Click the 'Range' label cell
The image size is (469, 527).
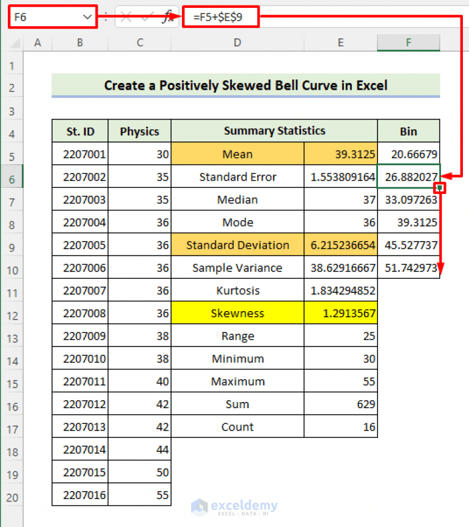(238, 335)
